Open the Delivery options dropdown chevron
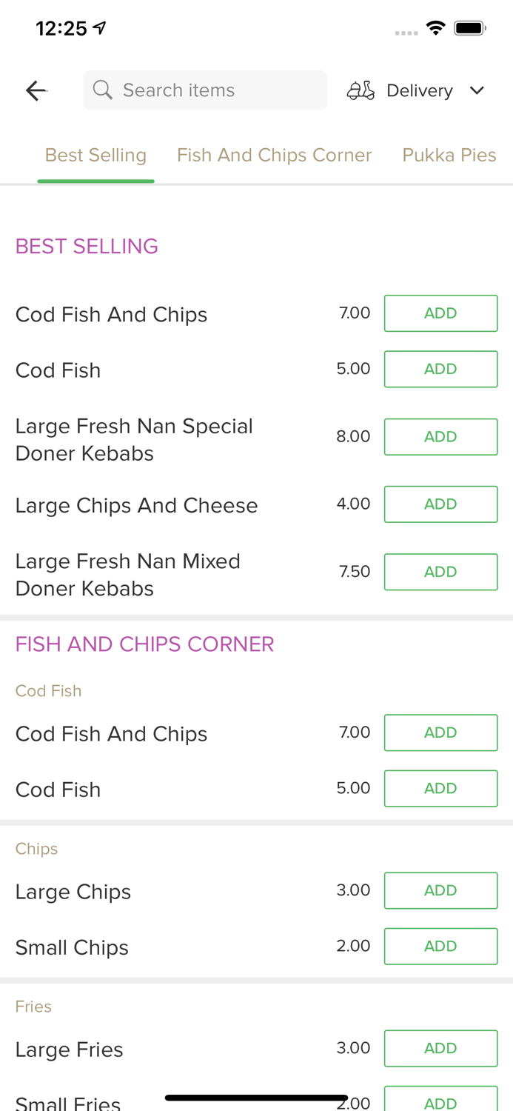 pyautogui.click(x=477, y=90)
